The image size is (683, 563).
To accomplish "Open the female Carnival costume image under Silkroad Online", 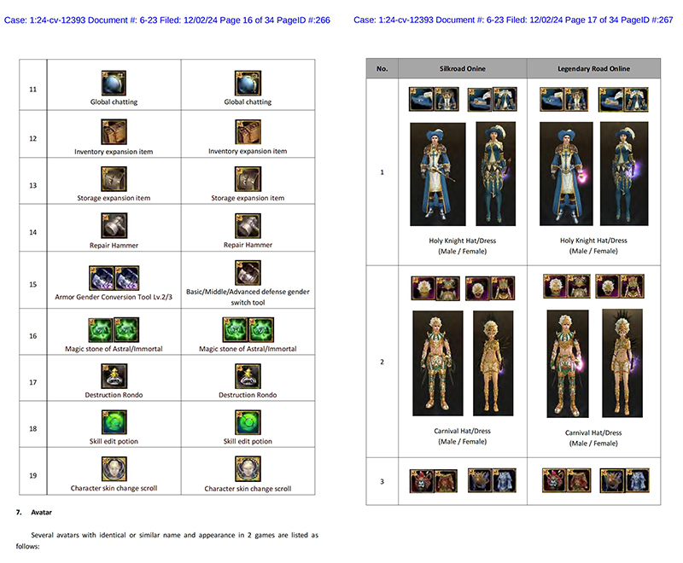I will [x=493, y=363].
